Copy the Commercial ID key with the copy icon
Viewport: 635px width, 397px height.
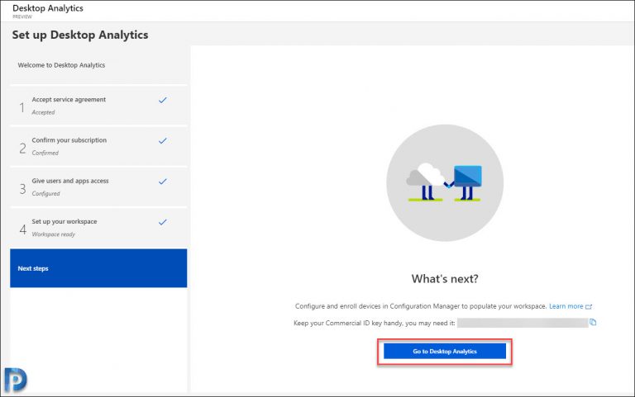click(593, 322)
